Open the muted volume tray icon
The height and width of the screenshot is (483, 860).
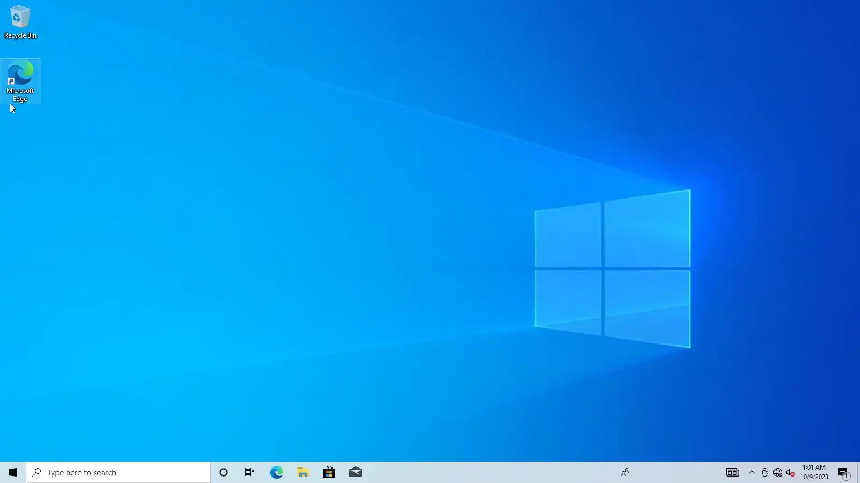790,472
